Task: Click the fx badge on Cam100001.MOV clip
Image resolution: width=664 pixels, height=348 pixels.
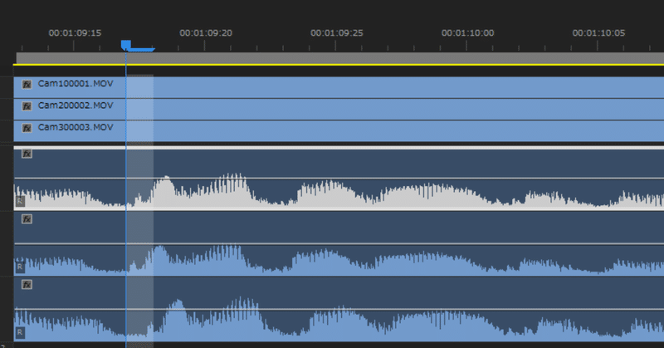Action: click(27, 85)
